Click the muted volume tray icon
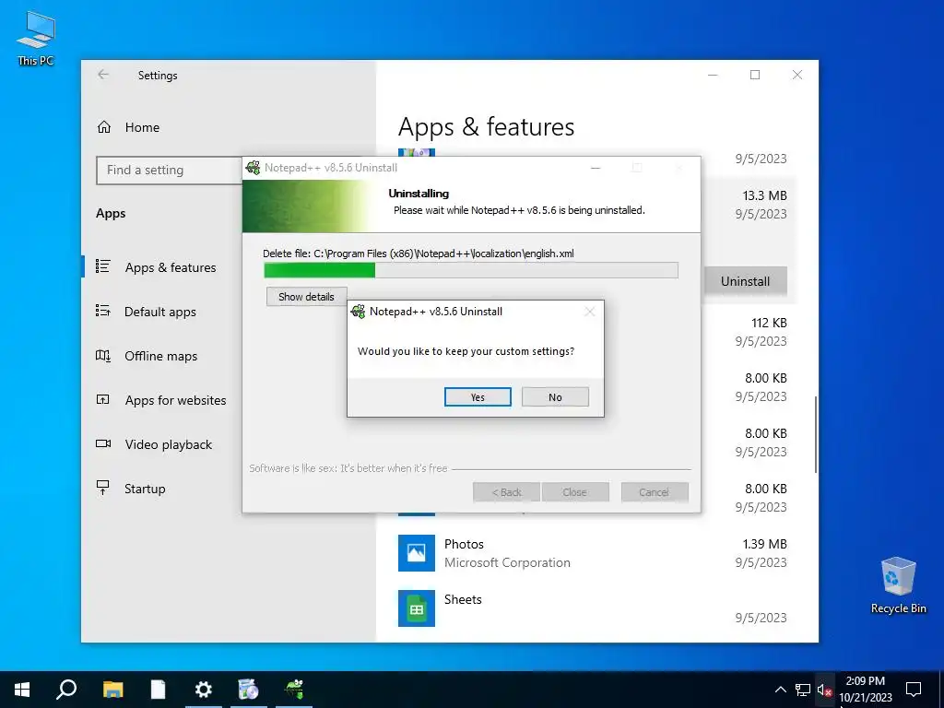The image size is (944, 708). click(824, 690)
